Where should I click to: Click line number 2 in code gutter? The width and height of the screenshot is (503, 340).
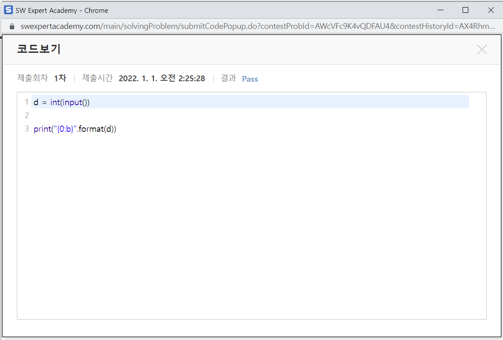27,115
